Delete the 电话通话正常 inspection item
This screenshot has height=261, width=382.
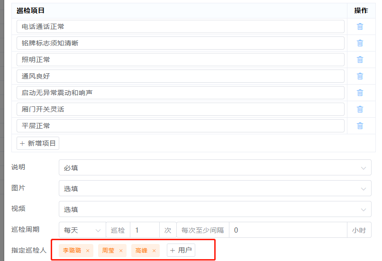tap(360, 26)
